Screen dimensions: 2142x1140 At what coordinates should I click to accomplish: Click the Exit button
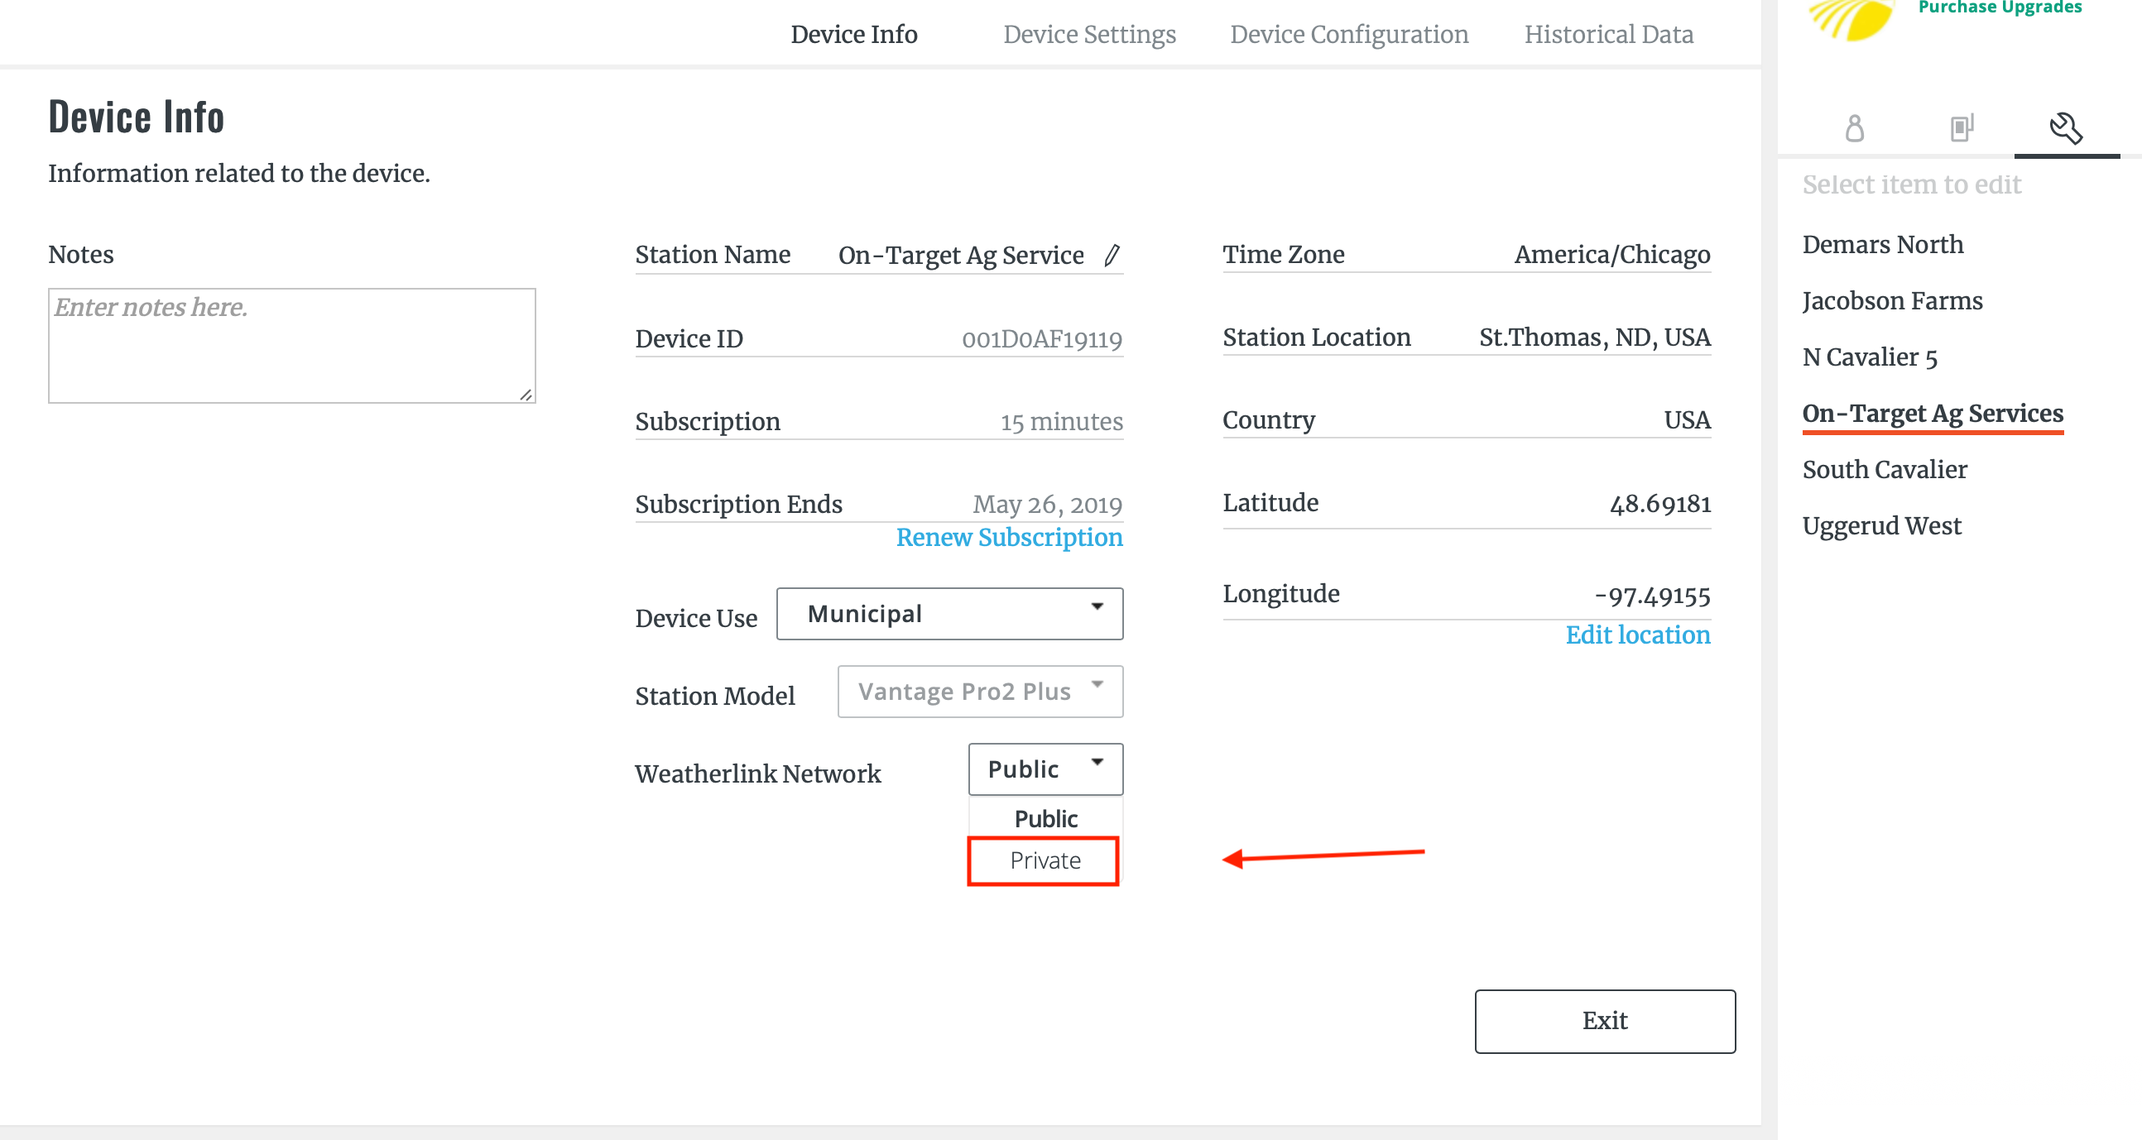point(1605,1021)
